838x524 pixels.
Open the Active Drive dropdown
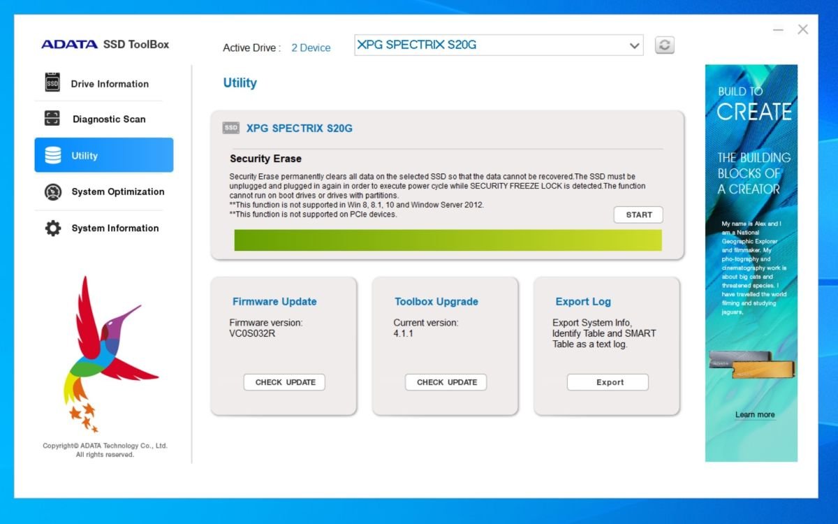point(499,45)
